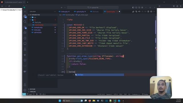Open Source Control view in activity bar
The height and width of the screenshot is (103, 183).
25,27
